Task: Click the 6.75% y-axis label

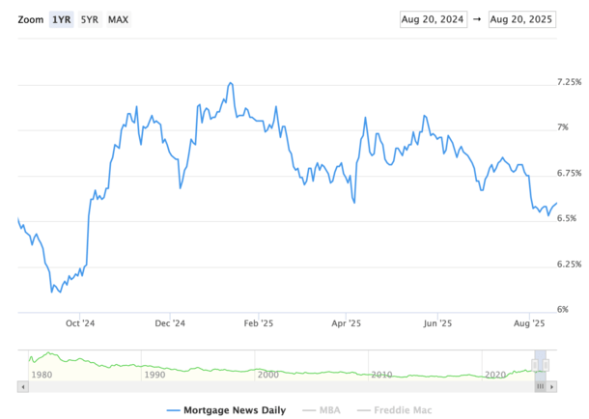Action: (x=569, y=173)
